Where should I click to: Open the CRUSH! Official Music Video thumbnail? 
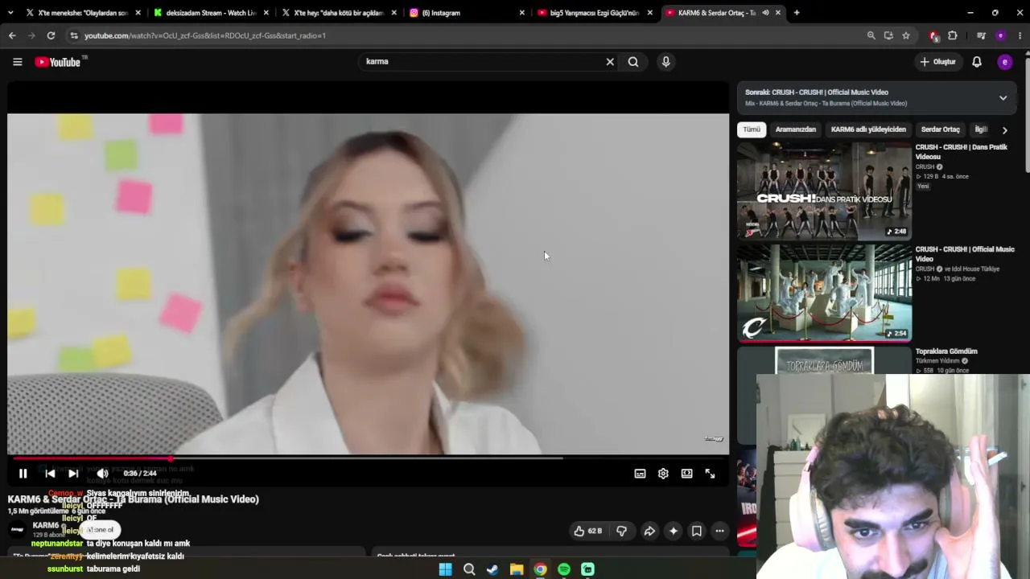point(824,294)
